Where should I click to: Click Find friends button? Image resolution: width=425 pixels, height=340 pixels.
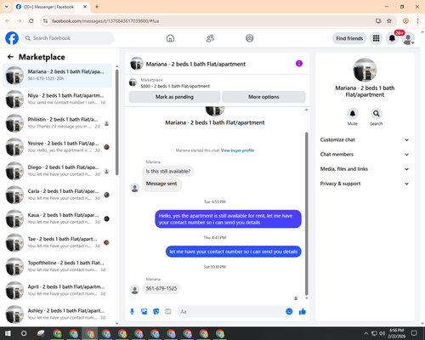click(349, 38)
